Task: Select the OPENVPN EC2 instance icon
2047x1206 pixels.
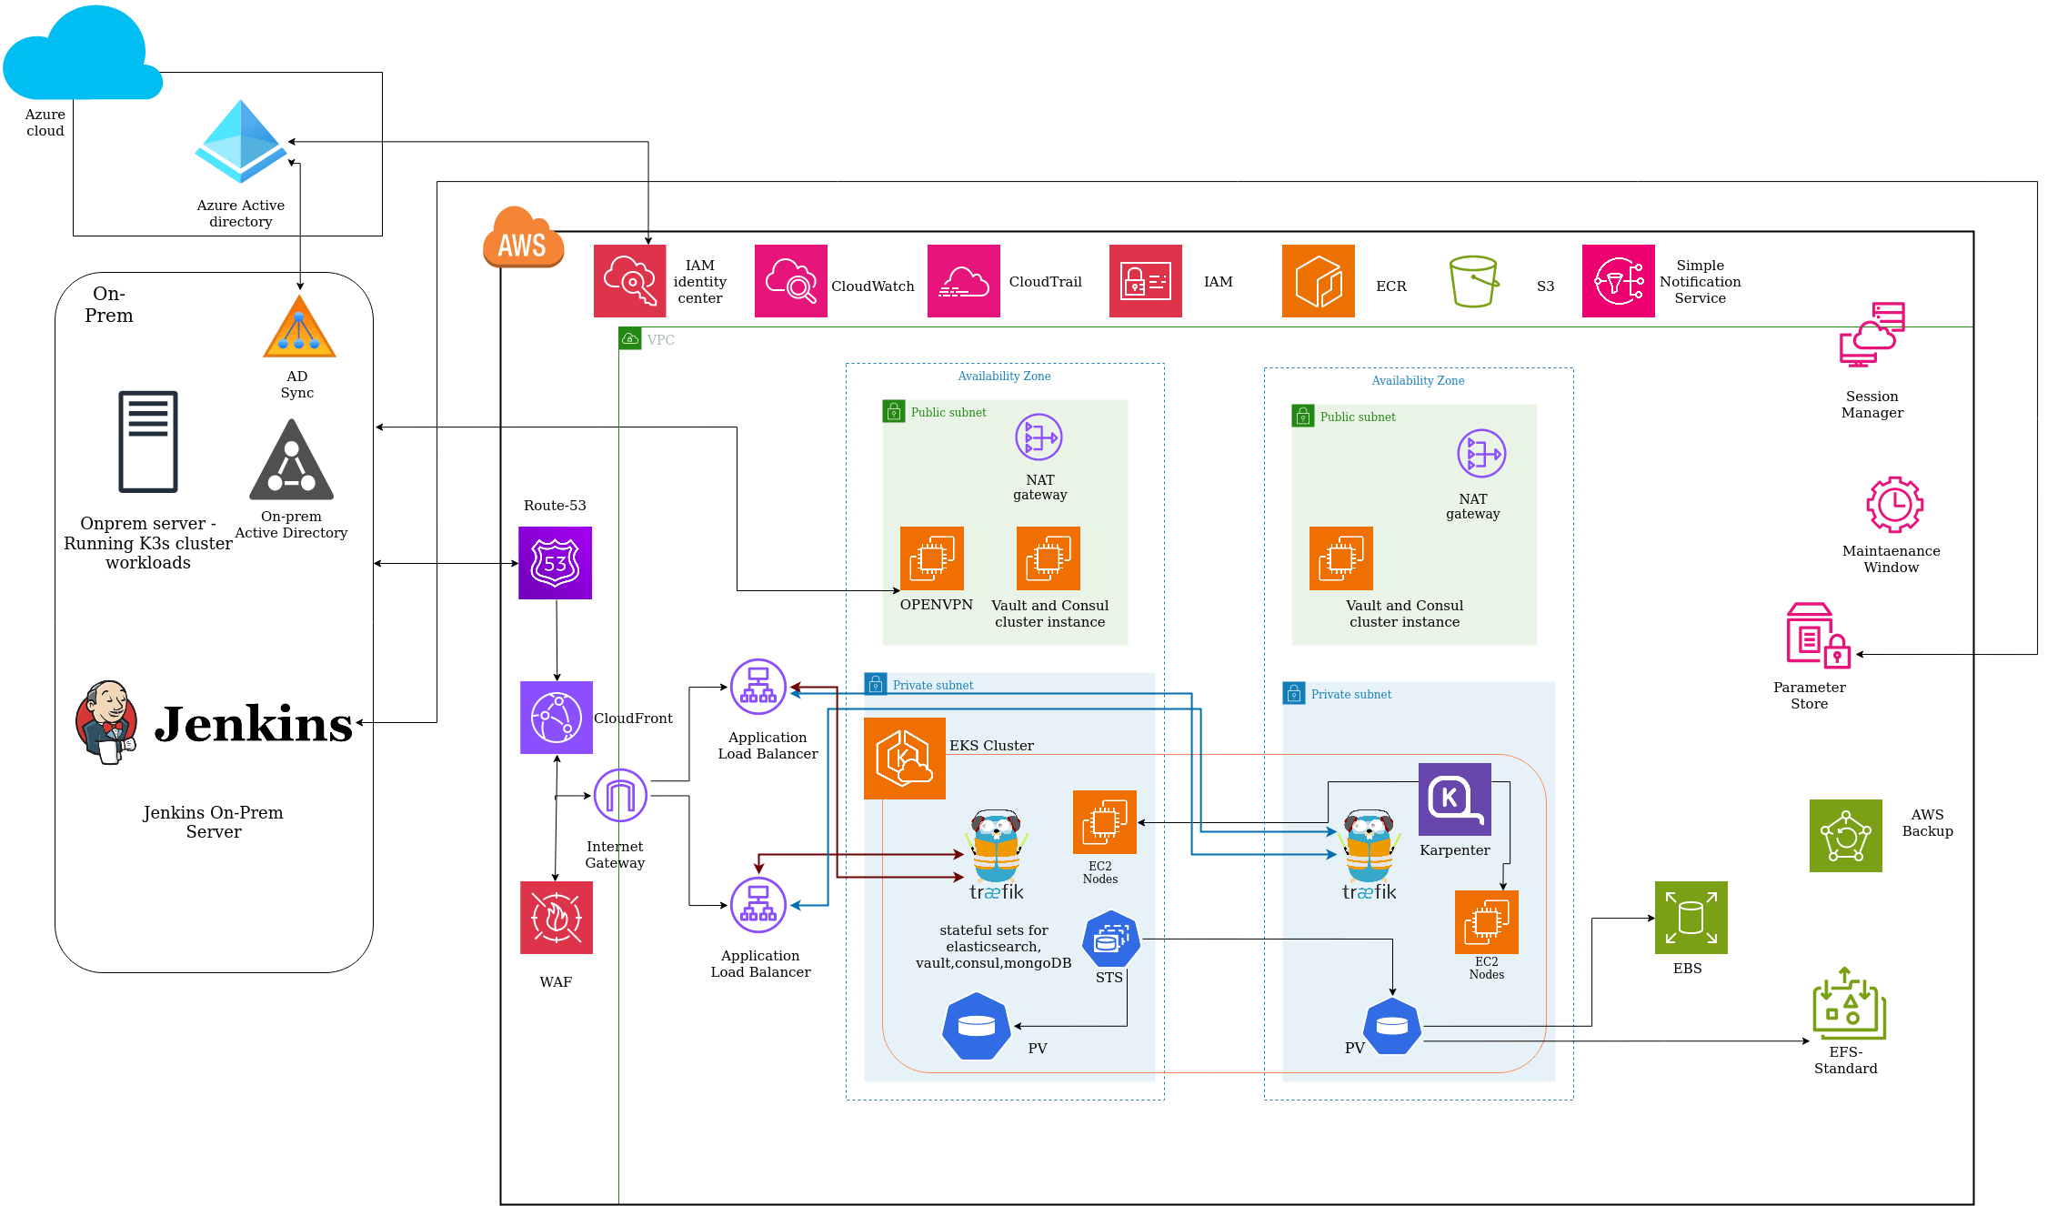Action: coord(931,558)
